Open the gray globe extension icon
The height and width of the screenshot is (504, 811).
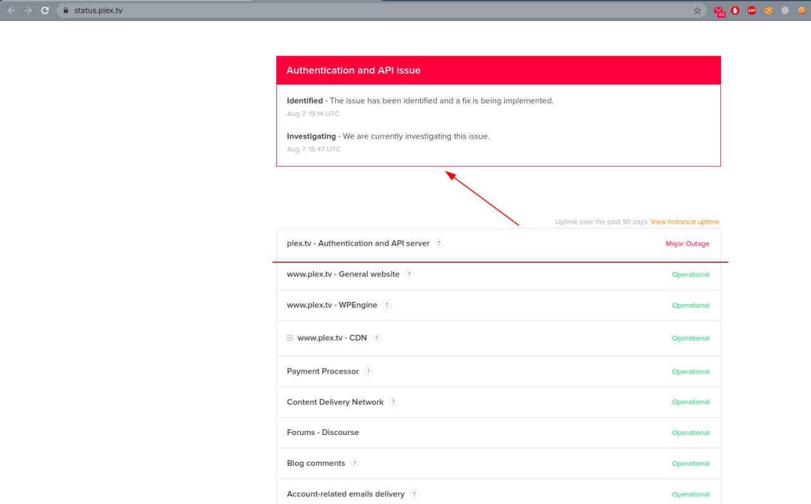tap(785, 10)
